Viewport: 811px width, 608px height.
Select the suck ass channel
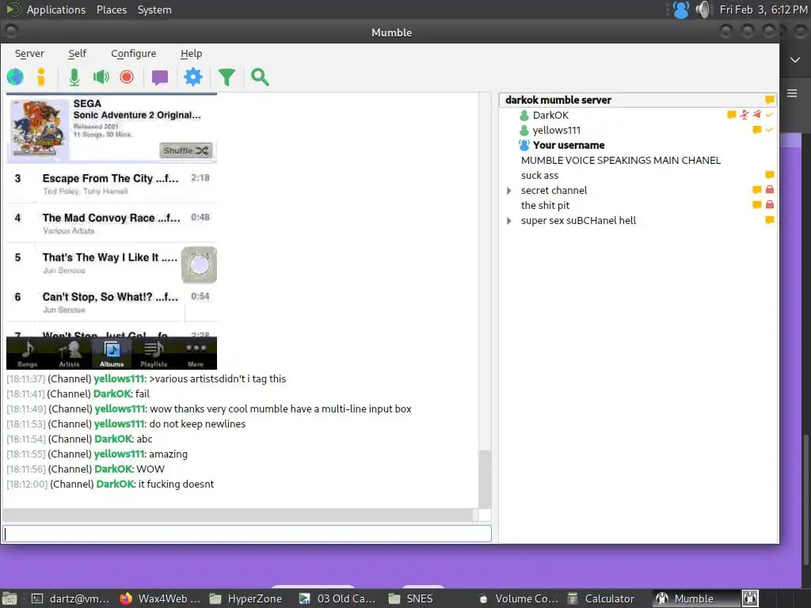pyautogui.click(x=539, y=175)
